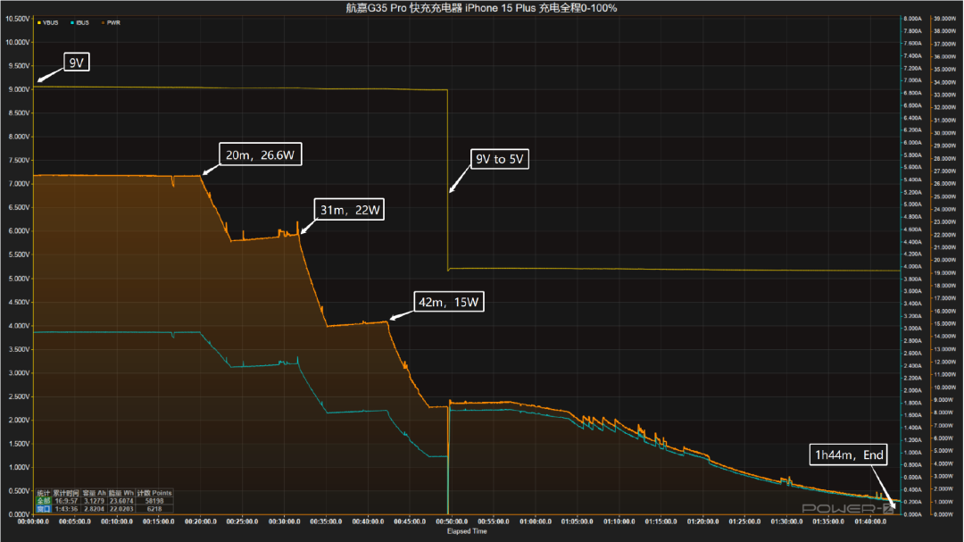Click the points count 58198
Viewport: 964px width, 542px height.
point(154,501)
